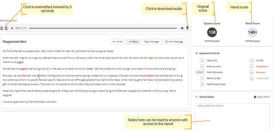Click the SPACE Start/Stop audio key
This screenshot has height=131, width=273.
pyautogui.click(x=200, y=72)
